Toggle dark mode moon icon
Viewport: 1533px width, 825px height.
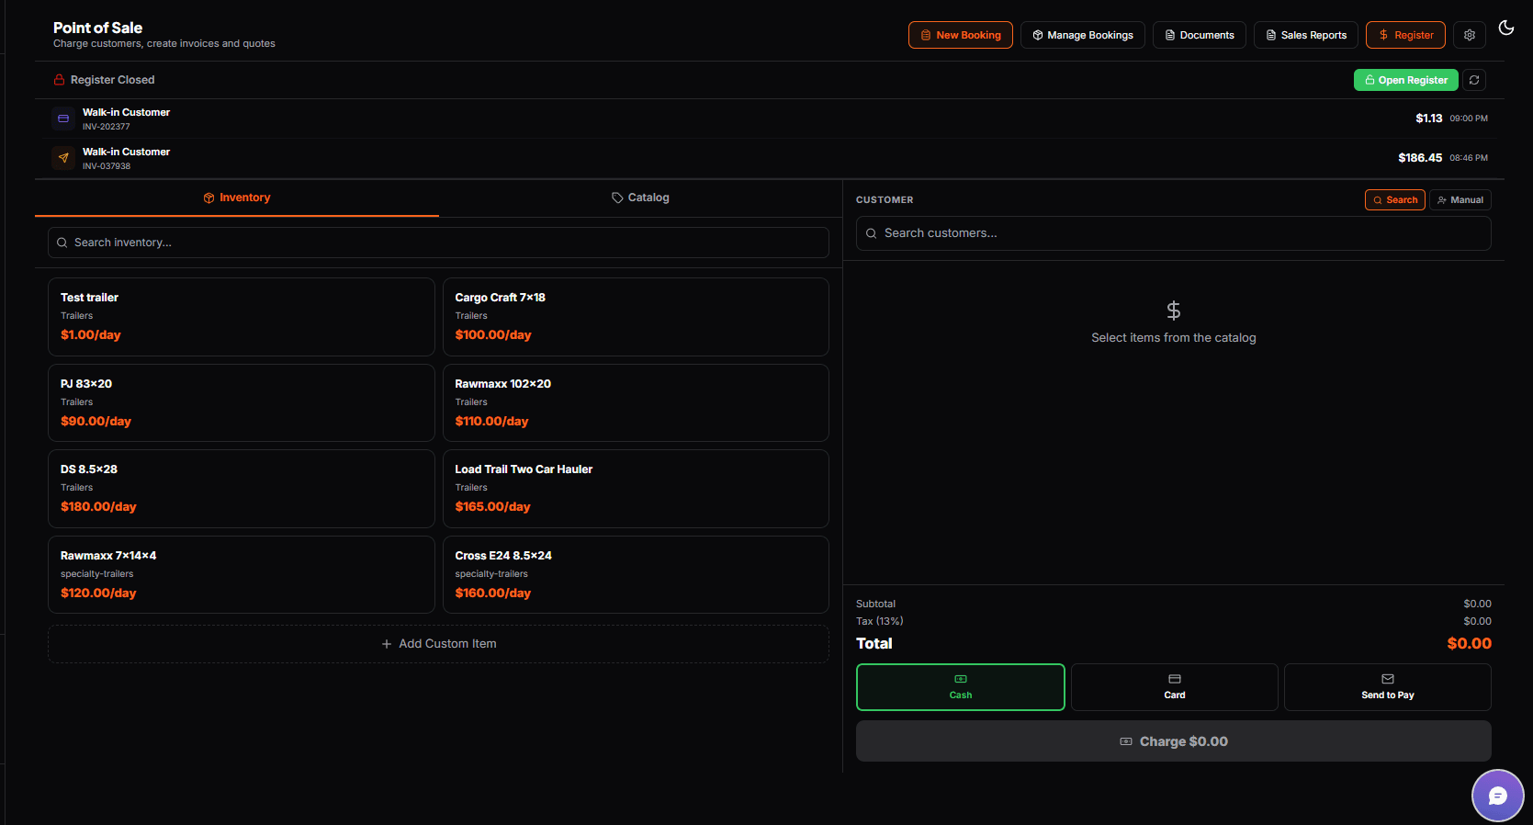pos(1505,28)
